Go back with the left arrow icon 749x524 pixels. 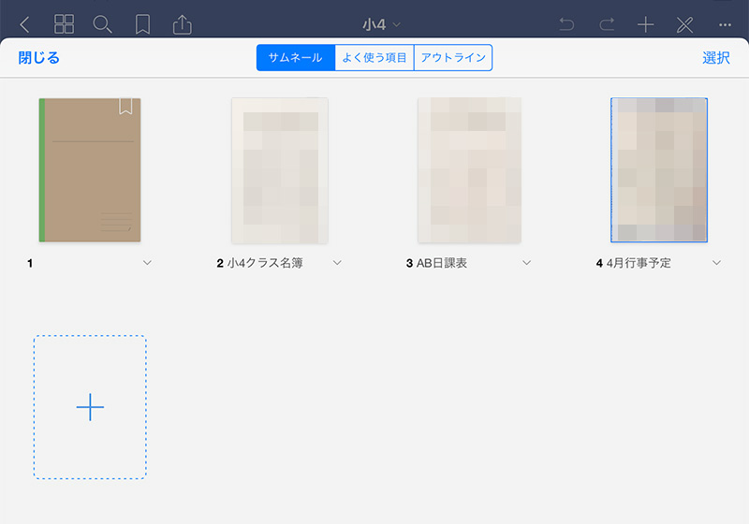pyautogui.click(x=25, y=24)
